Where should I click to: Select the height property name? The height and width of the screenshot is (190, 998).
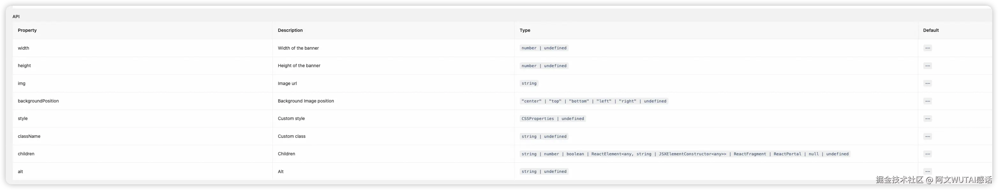click(x=24, y=66)
